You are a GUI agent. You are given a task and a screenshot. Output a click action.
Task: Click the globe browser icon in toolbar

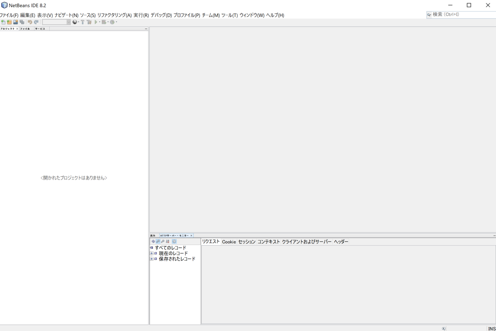[x=75, y=22]
